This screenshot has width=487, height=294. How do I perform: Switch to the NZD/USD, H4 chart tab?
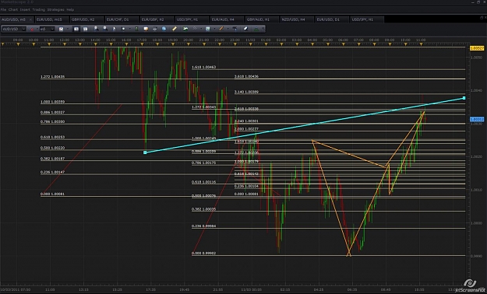click(x=297, y=19)
